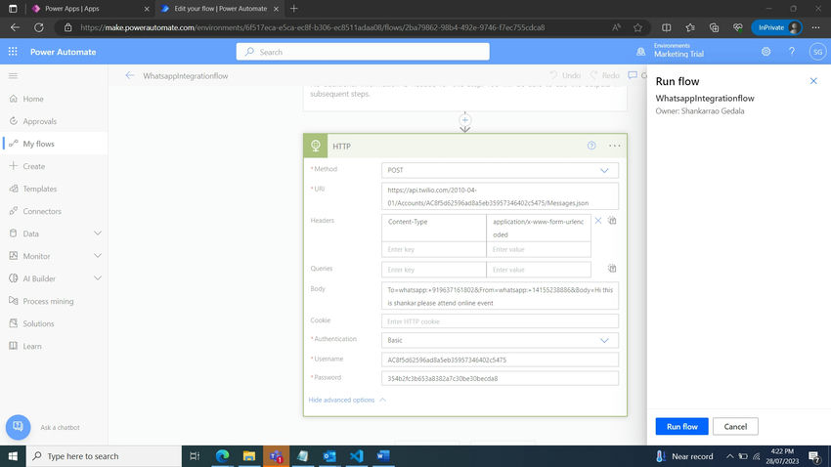Click the Queries Enter value field

[x=539, y=270]
